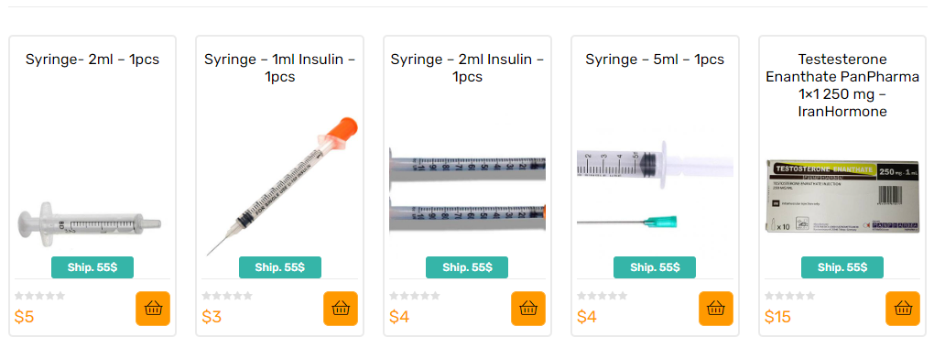Click the $15 price of Testosterone Enanthate
The height and width of the screenshot is (348, 934).
[x=778, y=317]
